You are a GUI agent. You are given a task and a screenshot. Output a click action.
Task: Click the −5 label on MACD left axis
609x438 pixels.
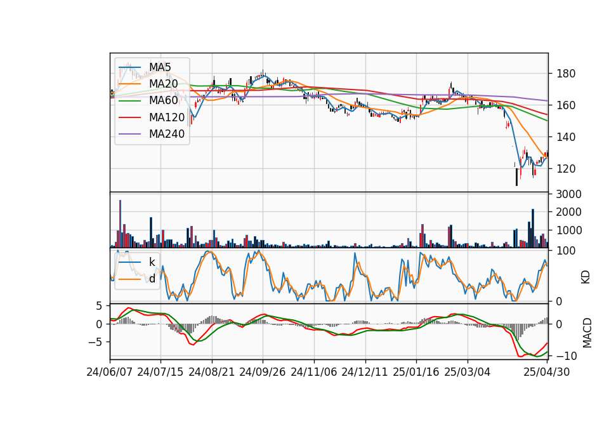[x=95, y=342]
